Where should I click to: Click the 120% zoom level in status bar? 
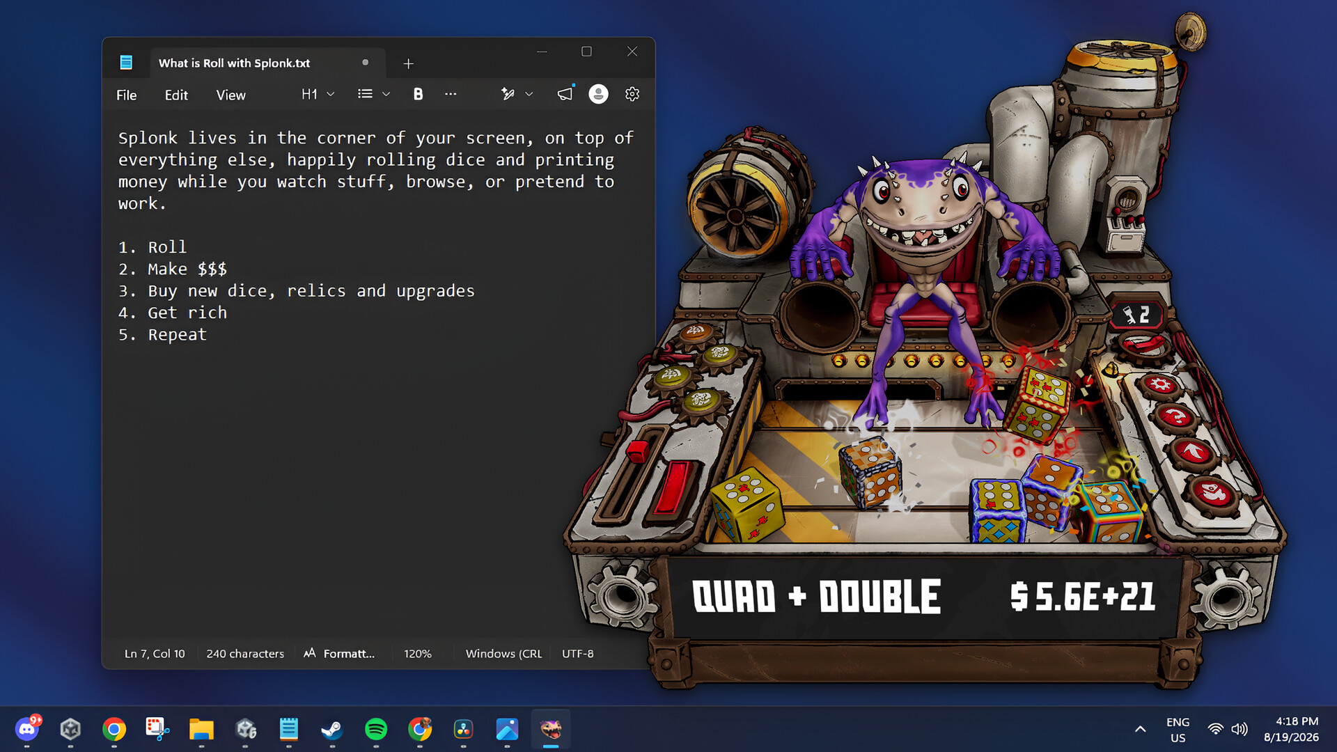pos(418,654)
